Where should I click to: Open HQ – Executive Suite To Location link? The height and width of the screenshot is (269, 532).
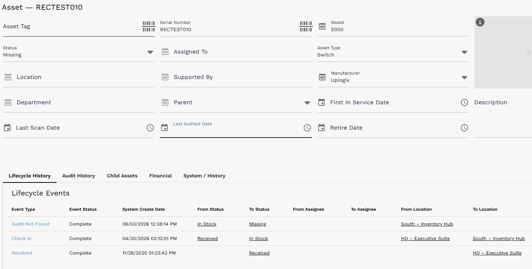497,253
